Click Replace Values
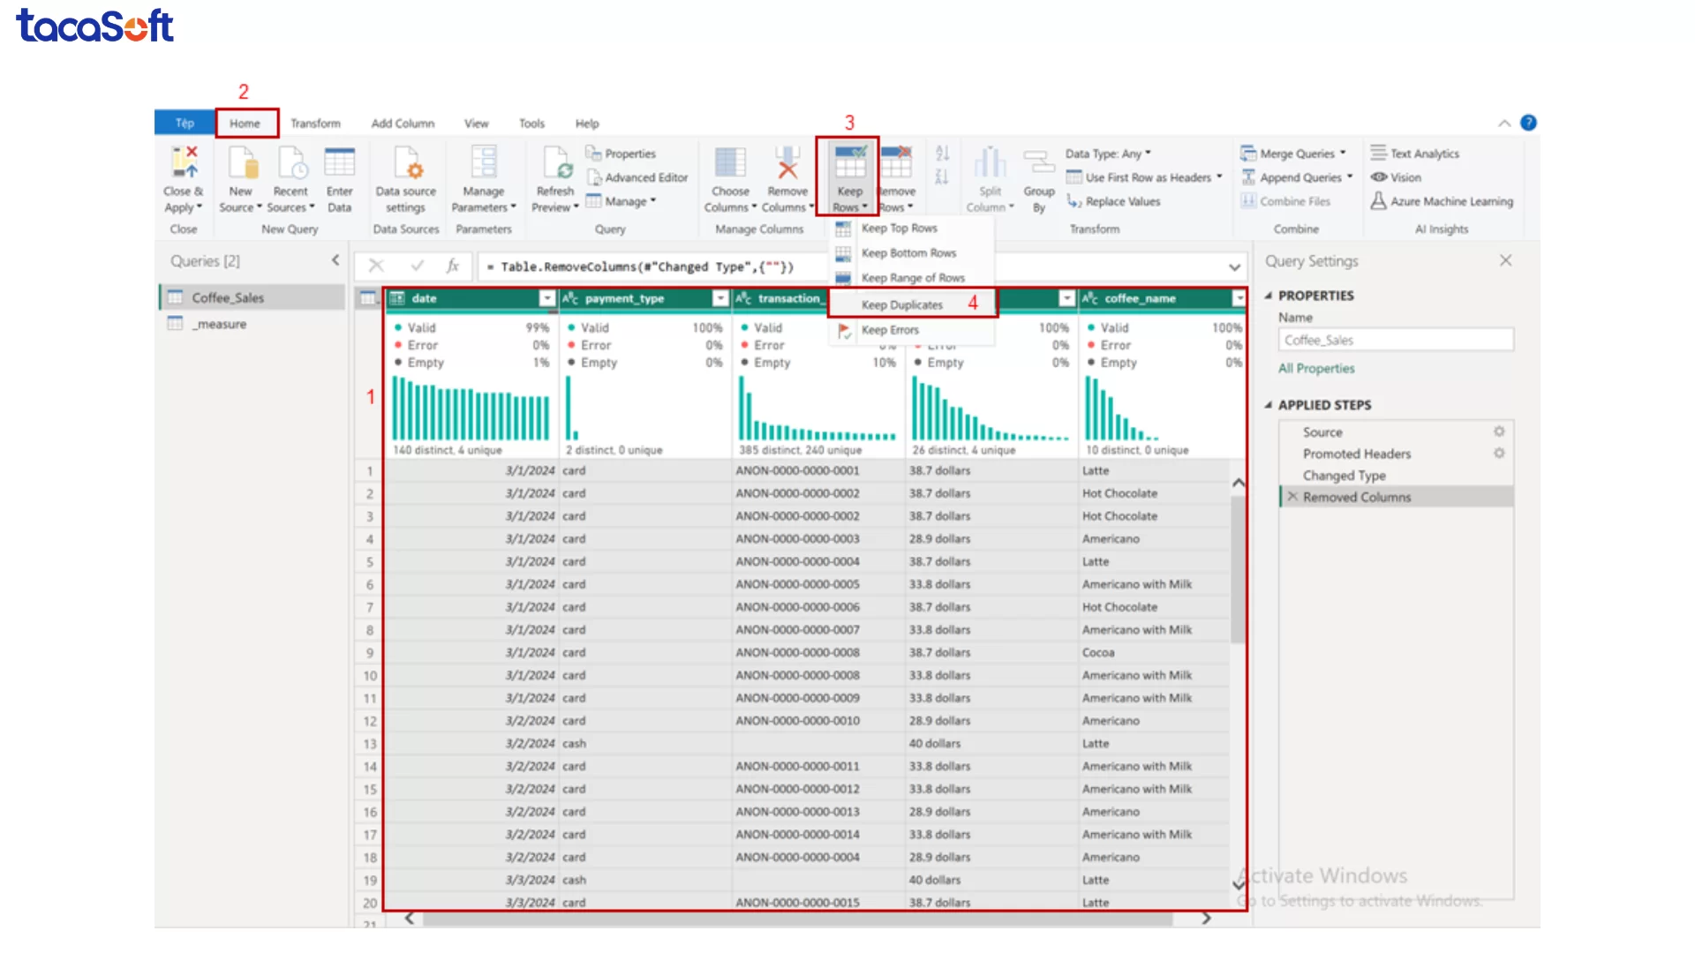 click(x=1114, y=201)
